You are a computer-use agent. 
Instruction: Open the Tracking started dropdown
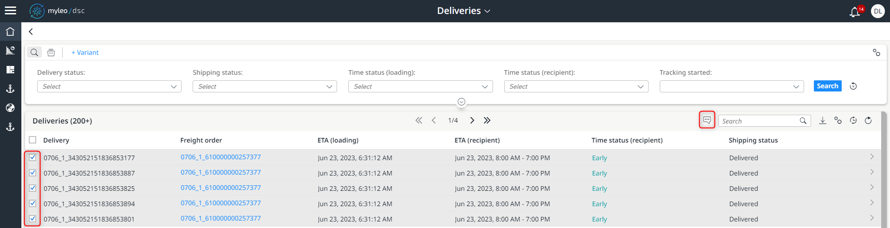[x=732, y=86]
